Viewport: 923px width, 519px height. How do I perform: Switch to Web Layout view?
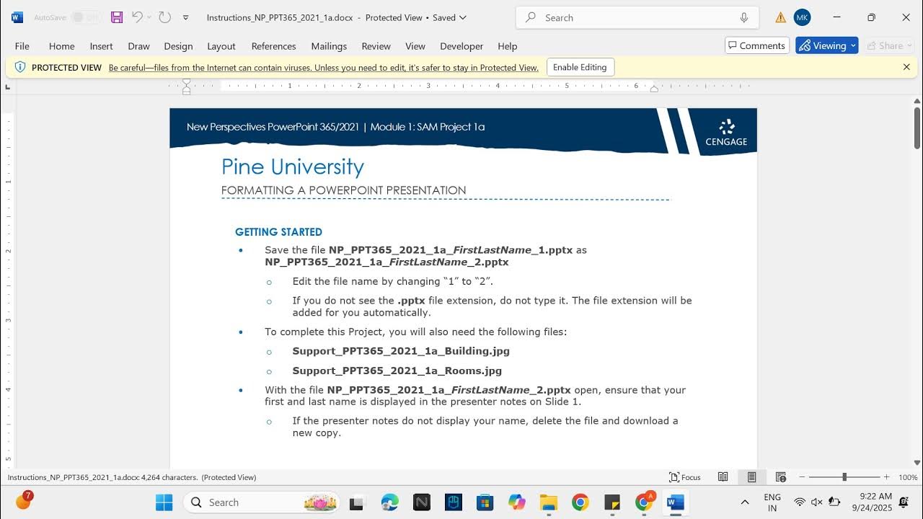[780, 477]
